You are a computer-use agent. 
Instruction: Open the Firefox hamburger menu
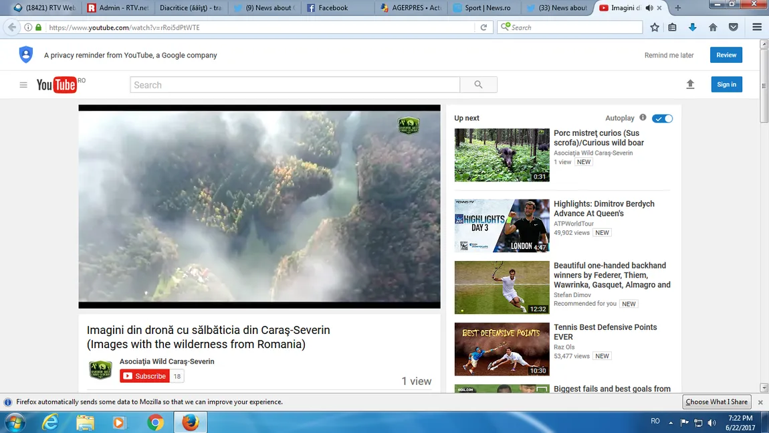757,27
